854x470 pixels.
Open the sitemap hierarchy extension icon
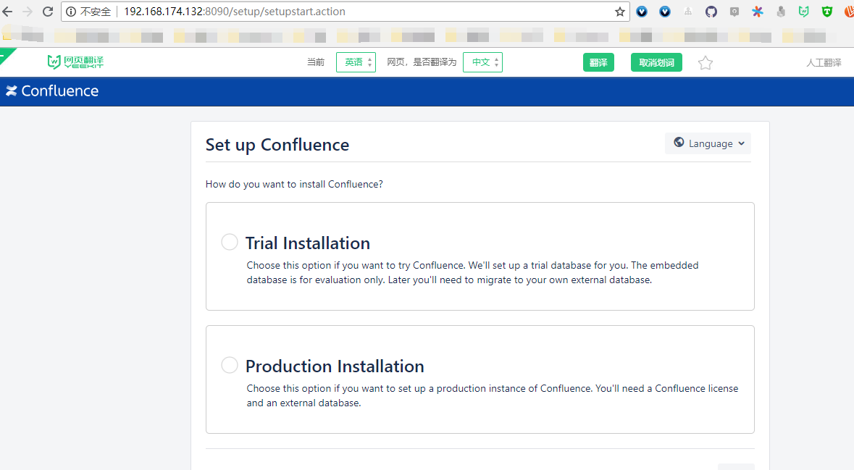point(688,12)
